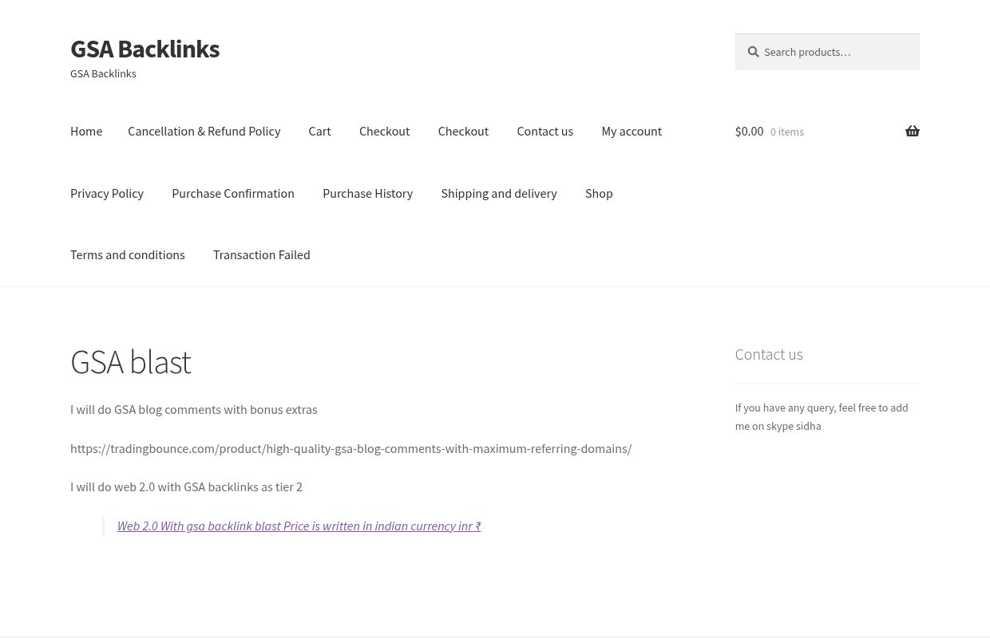The height and width of the screenshot is (638, 990).
Task: Open the Checkout item next to Contact us
Action: [x=463, y=131]
